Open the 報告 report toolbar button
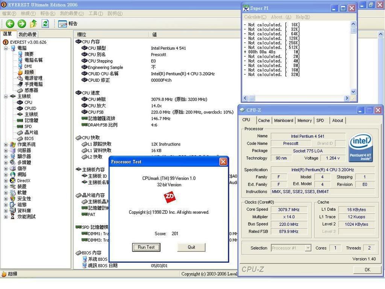The height and width of the screenshot is (289, 385). (68, 24)
